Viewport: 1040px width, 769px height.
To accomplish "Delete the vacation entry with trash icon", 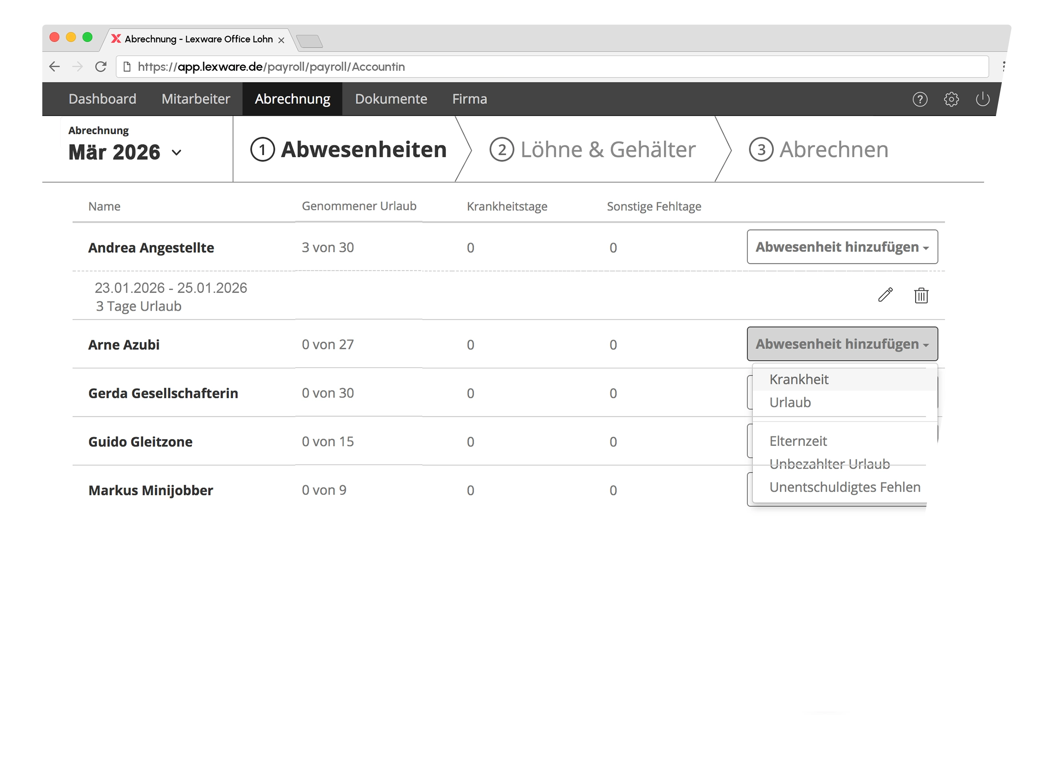I will click(921, 295).
